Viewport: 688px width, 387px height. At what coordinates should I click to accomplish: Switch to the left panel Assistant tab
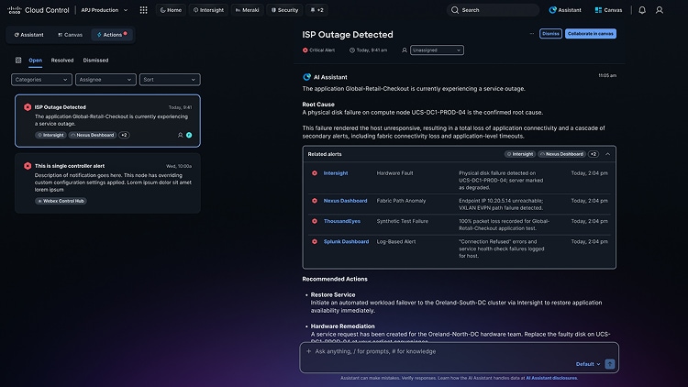pyautogui.click(x=29, y=35)
